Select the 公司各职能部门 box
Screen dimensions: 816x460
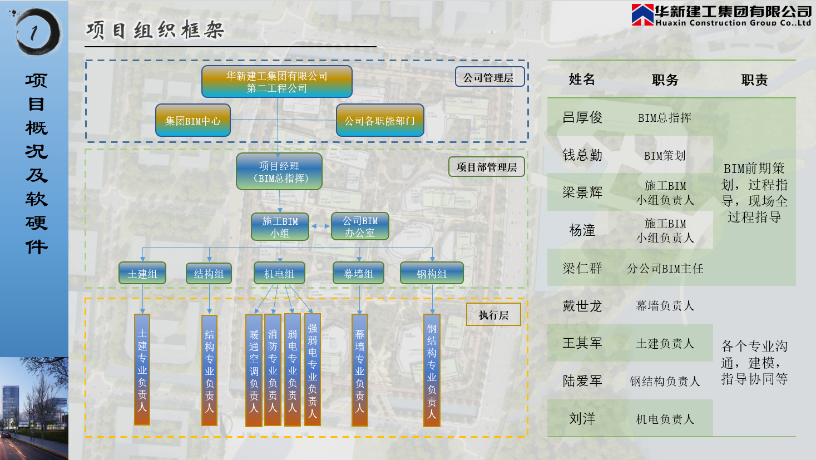pyautogui.click(x=380, y=120)
